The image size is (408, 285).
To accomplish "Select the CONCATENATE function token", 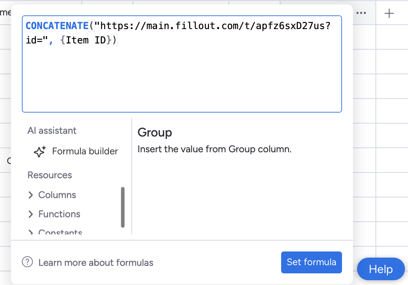I will [x=57, y=25].
